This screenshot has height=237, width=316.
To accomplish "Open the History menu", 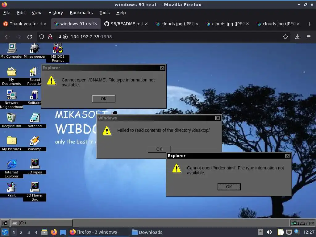I will (56, 13).
